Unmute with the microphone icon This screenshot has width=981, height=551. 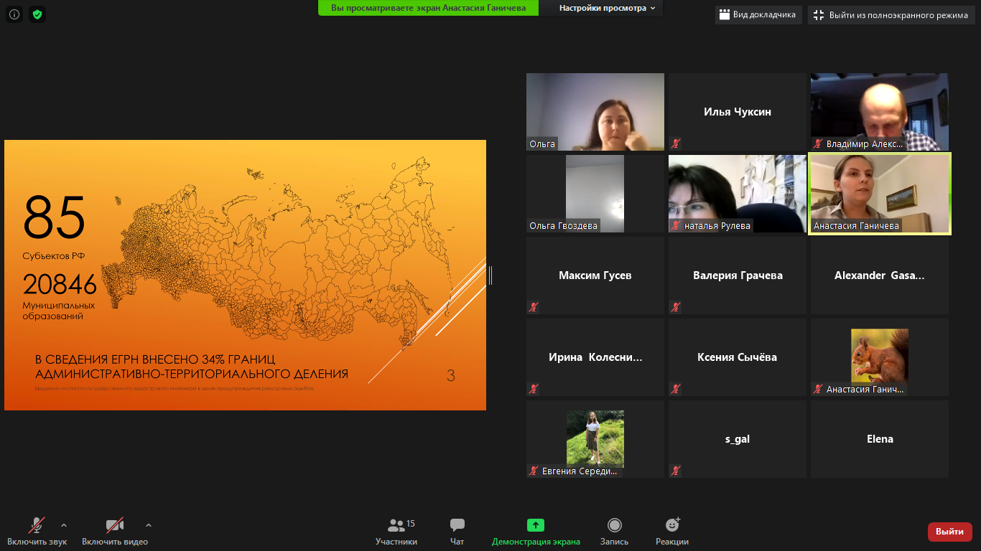[37, 526]
